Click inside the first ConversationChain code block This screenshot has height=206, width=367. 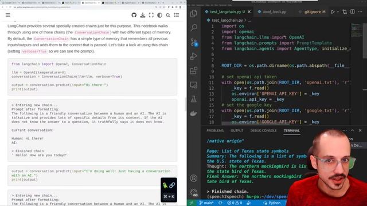[x=92, y=77]
